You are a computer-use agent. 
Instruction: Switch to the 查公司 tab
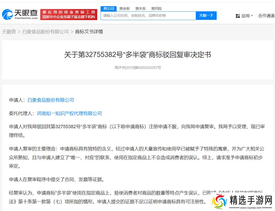coord(109,9)
